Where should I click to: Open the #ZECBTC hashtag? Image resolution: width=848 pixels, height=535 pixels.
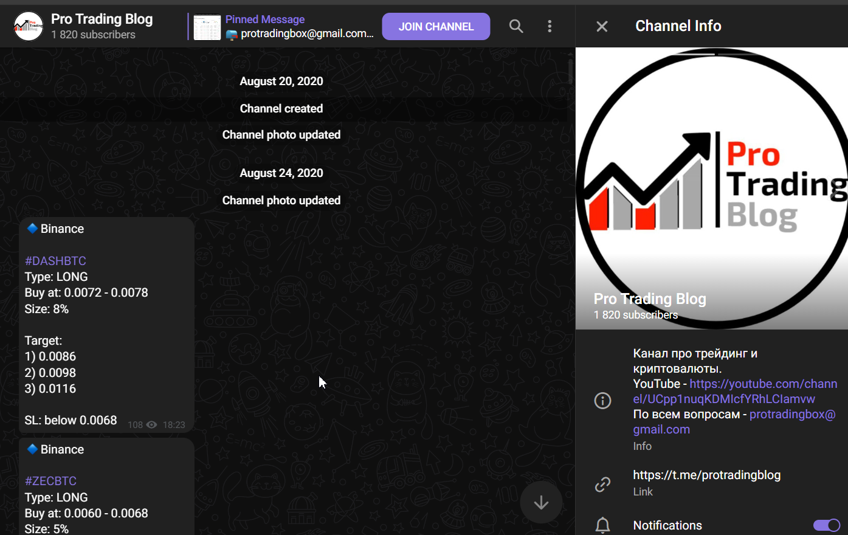pos(50,481)
